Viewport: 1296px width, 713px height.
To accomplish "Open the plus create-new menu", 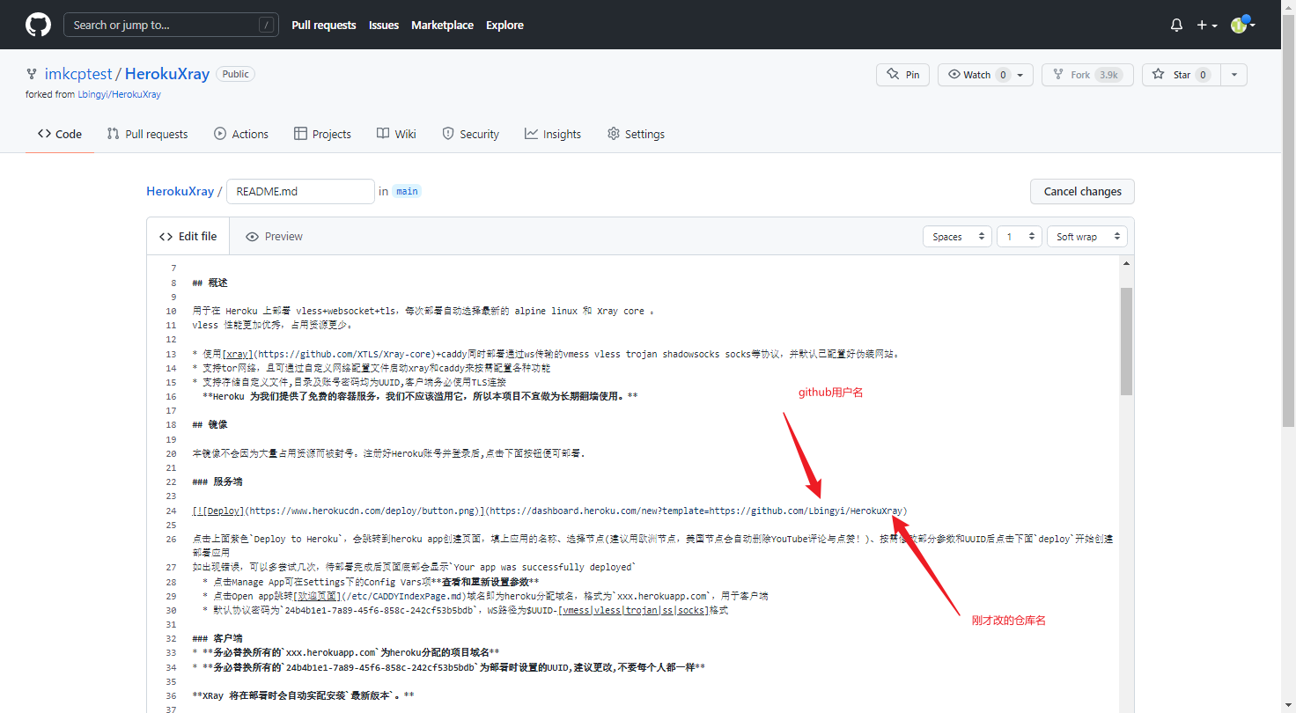I will tap(1206, 26).
